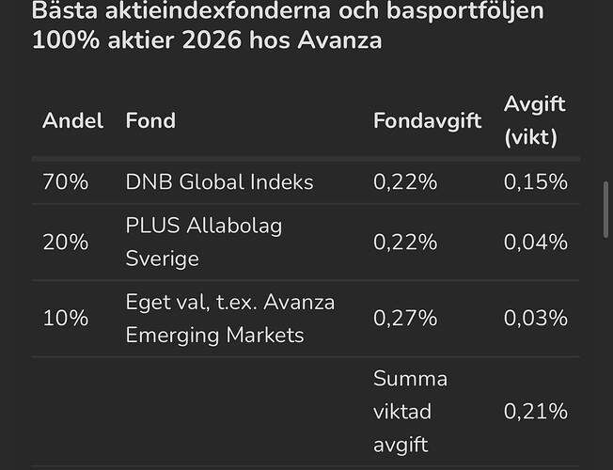Click the Avgift (vikt) column header
Screen dimensions: 613x470
pos(535,120)
